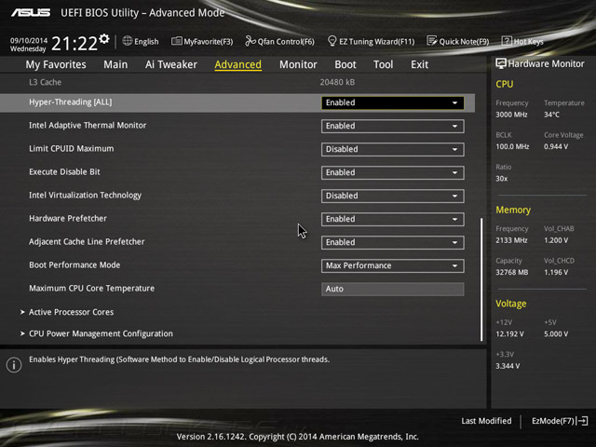Click the Hyper-Threading [ALL] label

71,102
